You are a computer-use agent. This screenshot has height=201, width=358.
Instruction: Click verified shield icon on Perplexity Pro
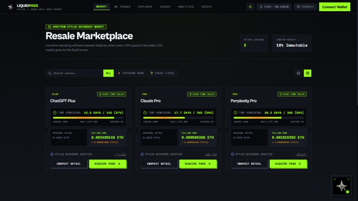232,154
